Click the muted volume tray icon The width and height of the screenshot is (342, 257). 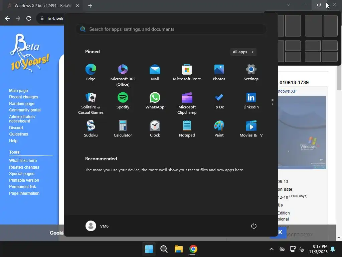coord(301,249)
